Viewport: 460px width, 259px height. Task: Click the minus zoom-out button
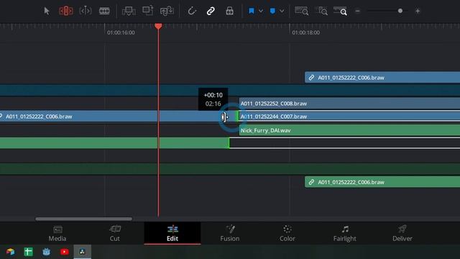click(x=357, y=12)
